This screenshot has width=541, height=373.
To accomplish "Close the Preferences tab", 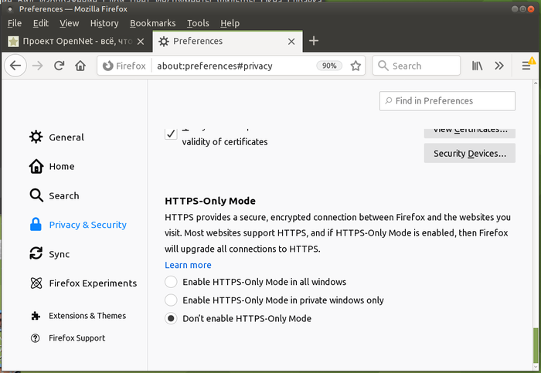I will 291,41.
